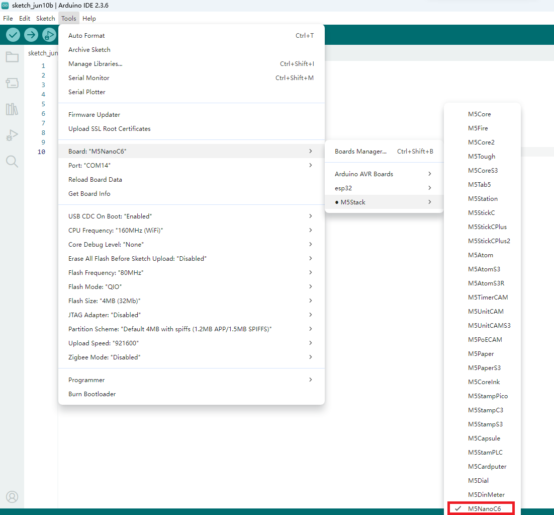Close the Tools menu

click(x=68, y=19)
